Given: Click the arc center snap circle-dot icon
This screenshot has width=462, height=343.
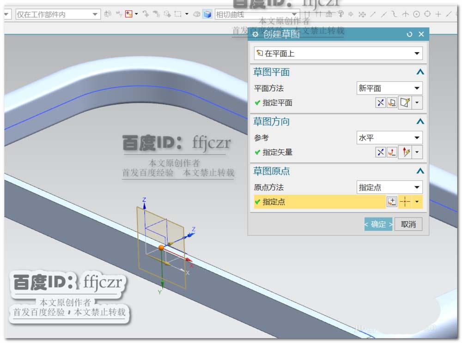Looking at the screenshot, I should click(x=416, y=14).
